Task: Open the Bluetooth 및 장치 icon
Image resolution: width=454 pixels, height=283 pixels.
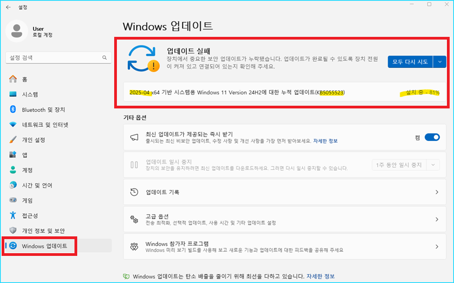Action: coord(13,110)
